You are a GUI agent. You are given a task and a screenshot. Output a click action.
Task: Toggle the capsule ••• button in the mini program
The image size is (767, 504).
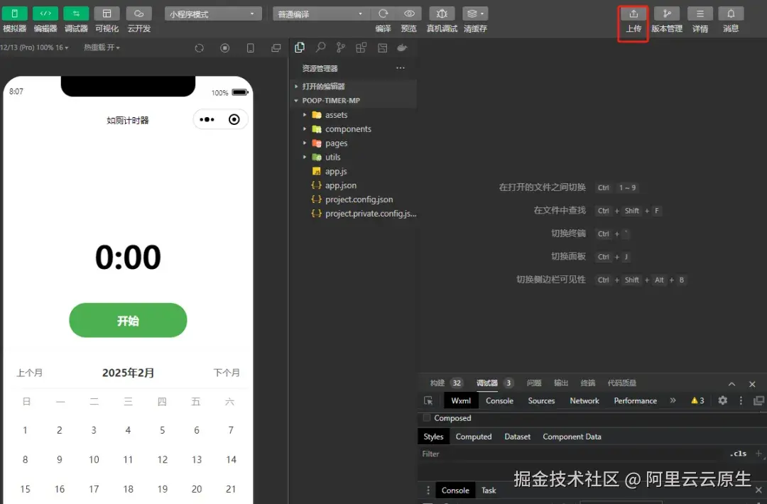206,119
